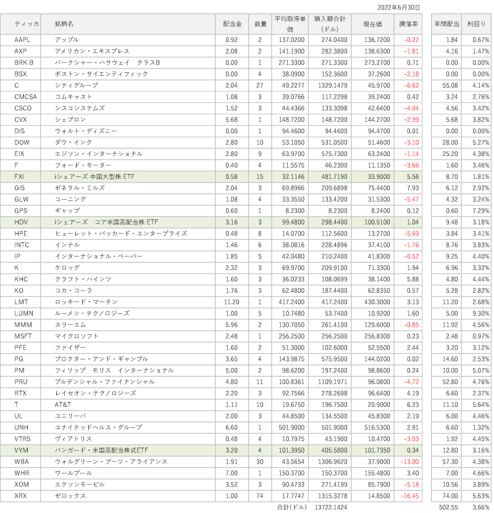
Task: Select the ワールプール name cell
Action: coord(128,473)
